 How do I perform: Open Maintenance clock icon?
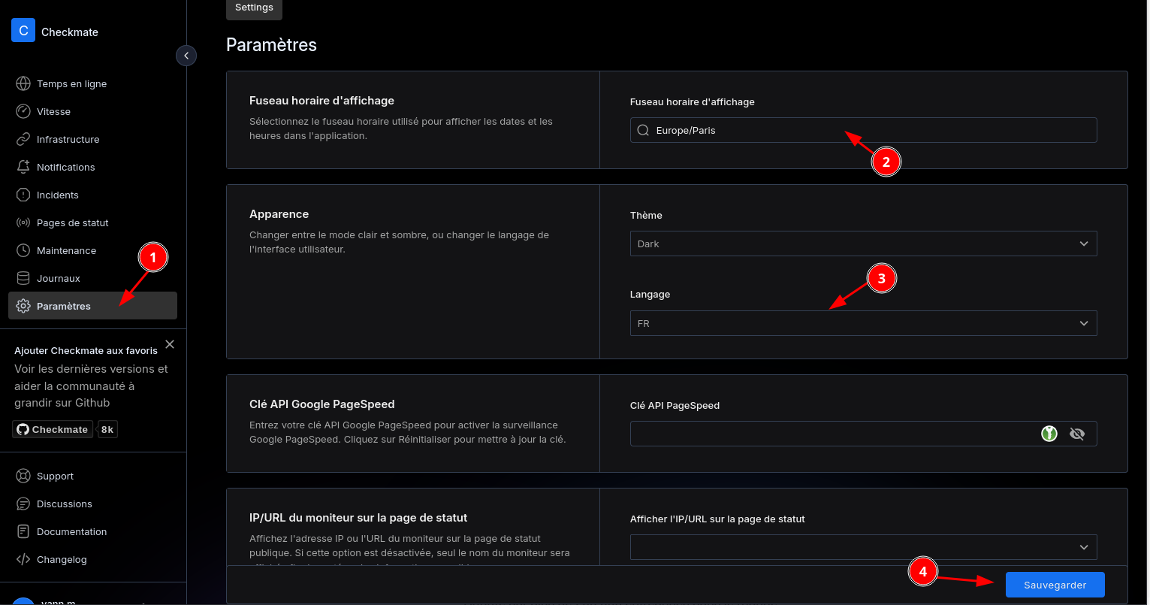[23, 250]
